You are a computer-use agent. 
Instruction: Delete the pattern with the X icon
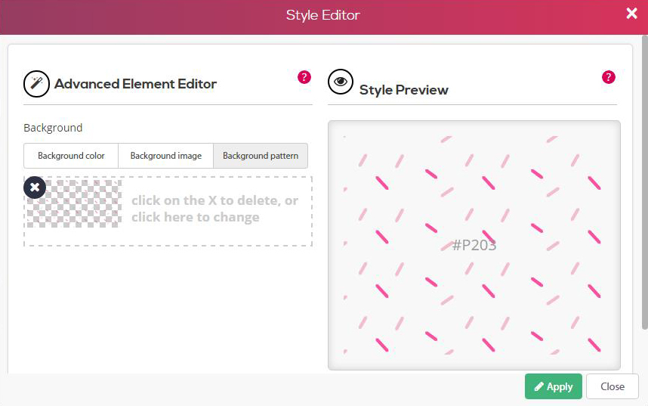[x=35, y=188]
